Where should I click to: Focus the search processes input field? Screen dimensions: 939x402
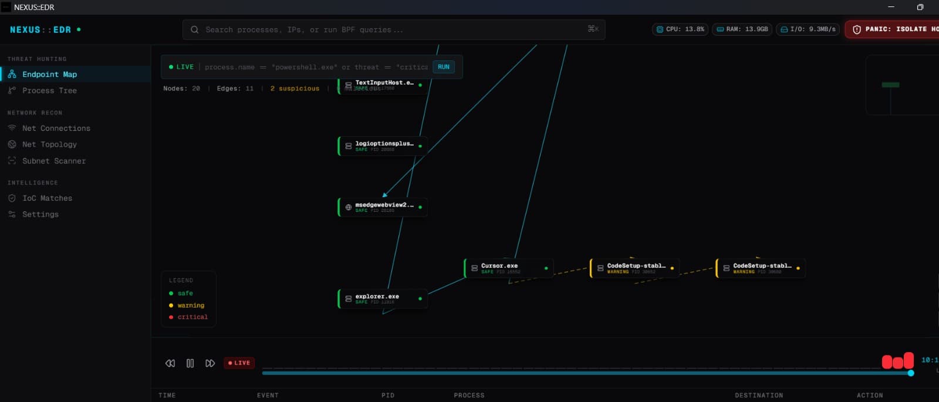coord(394,29)
